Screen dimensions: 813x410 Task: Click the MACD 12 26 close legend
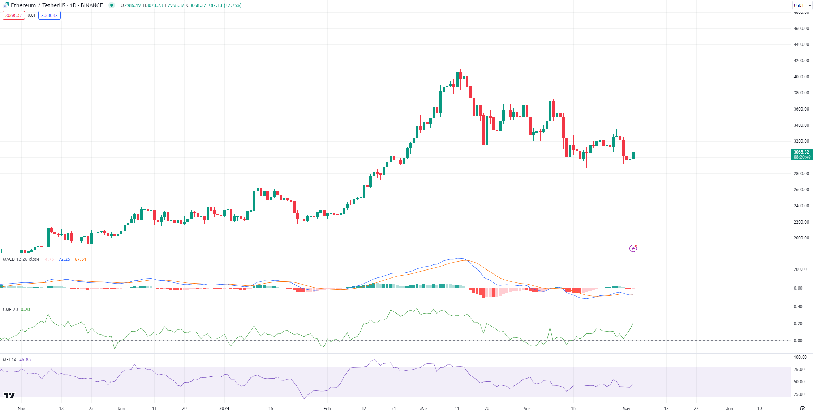pyautogui.click(x=21, y=259)
